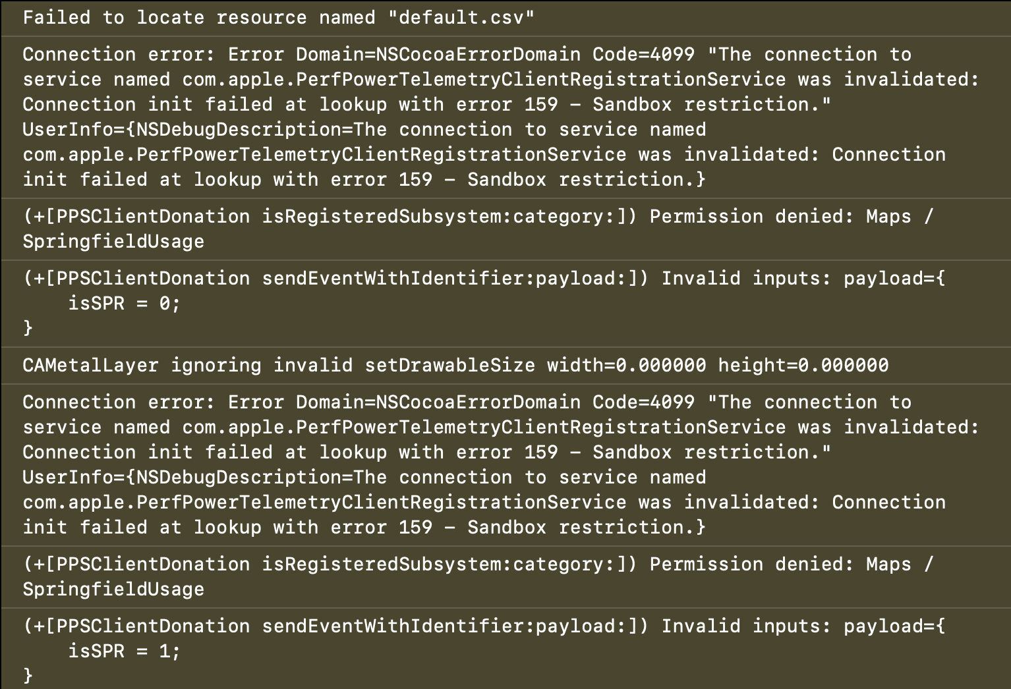Screen dimensions: 1011x689
Task: Click 'SpringfieldUsage' text before the isSPR = 0 entry
Action: [113, 242]
